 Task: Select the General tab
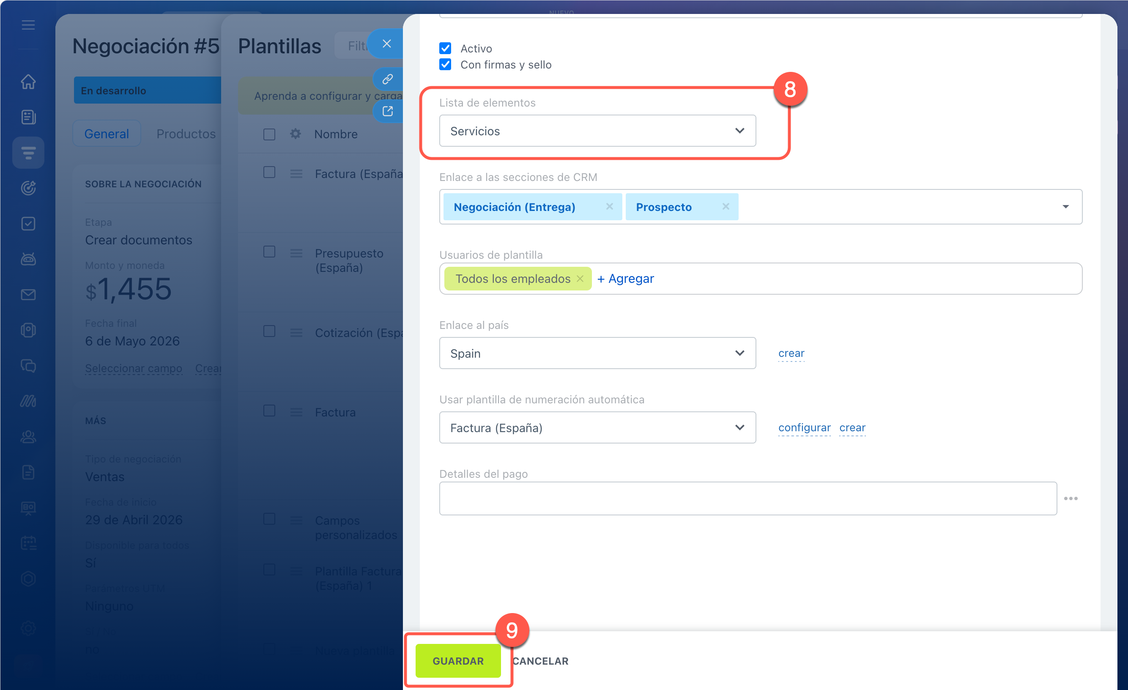click(107, 134)
